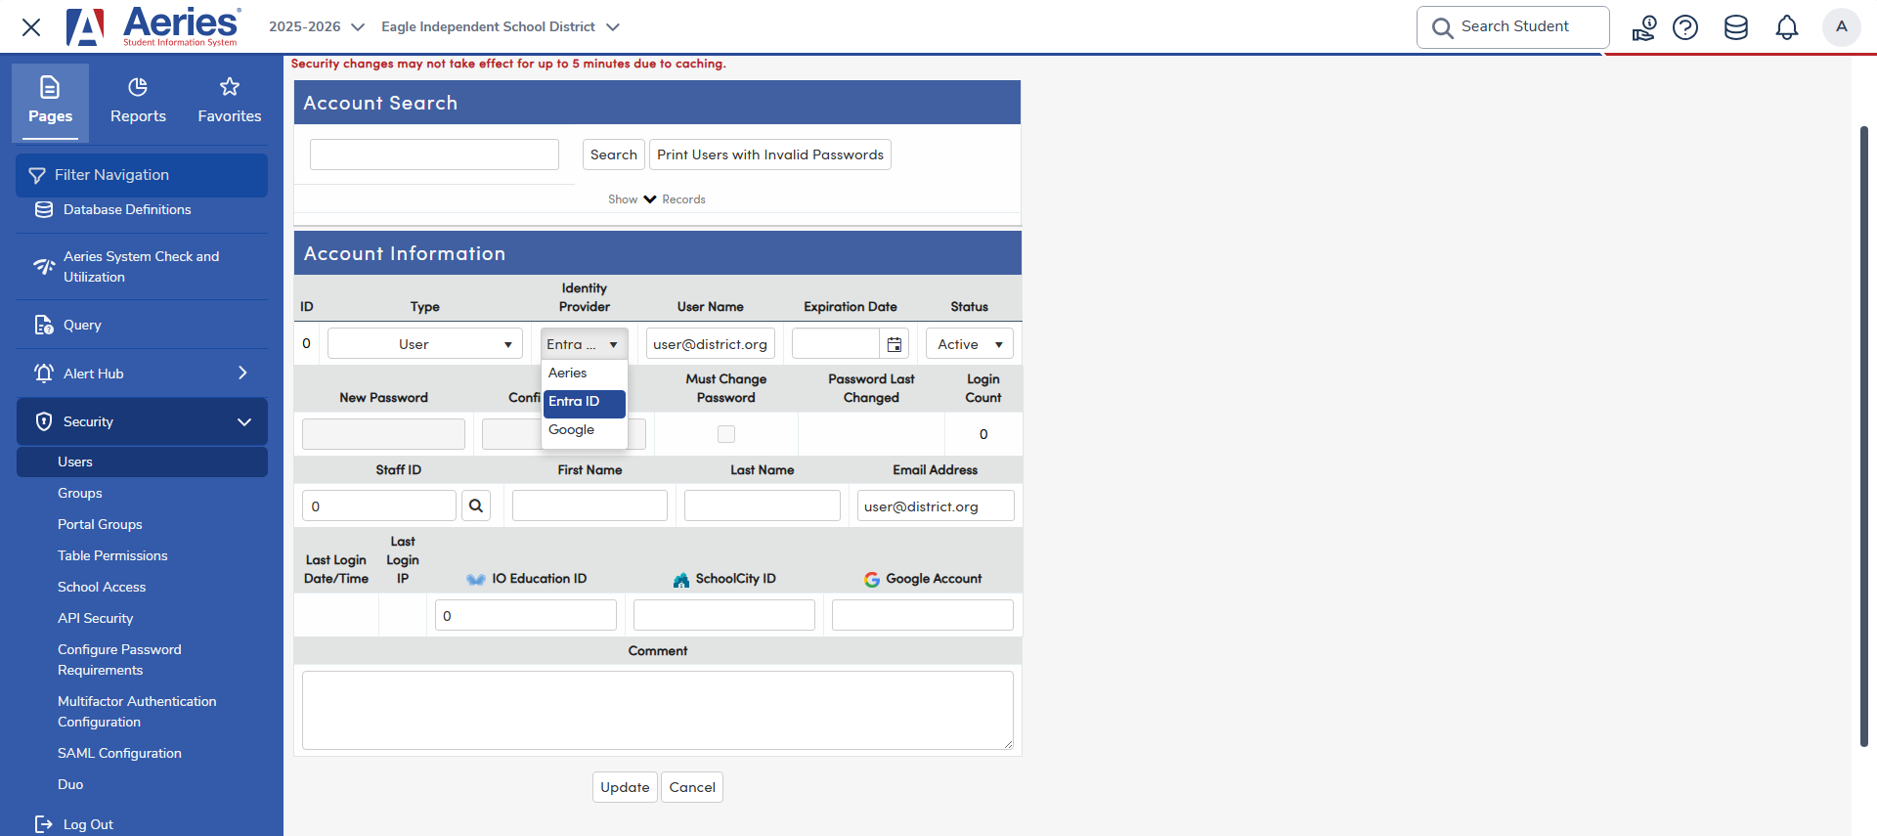Open the user avatar 'A' menu

[x=1842, y=26]
